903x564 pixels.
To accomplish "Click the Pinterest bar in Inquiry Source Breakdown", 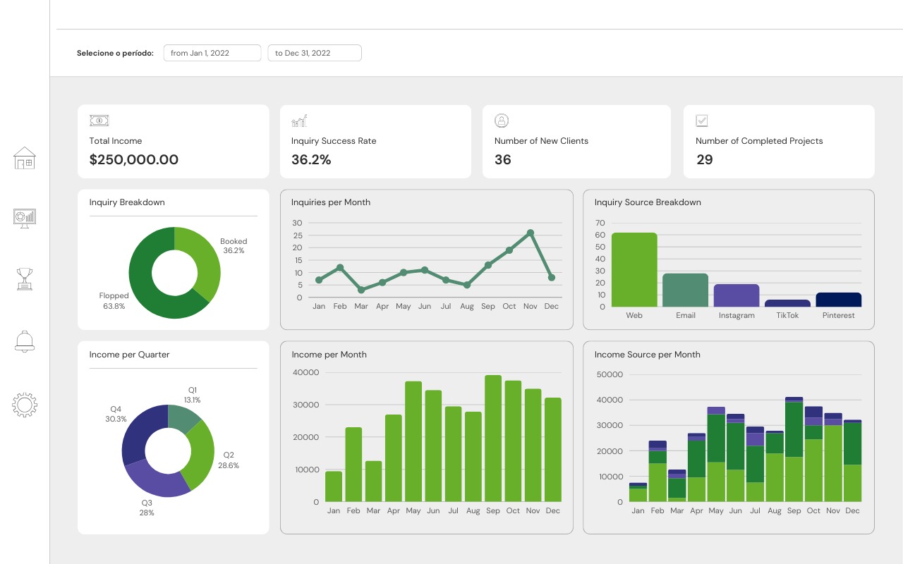I will coord(839,300).
